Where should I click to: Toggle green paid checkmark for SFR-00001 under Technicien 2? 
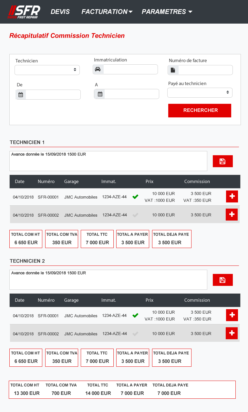135,315
